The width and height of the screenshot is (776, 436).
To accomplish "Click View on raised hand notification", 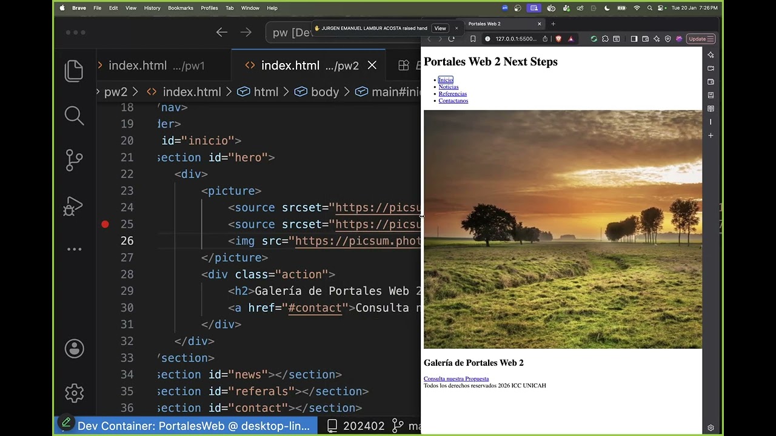I will (440, 28).
